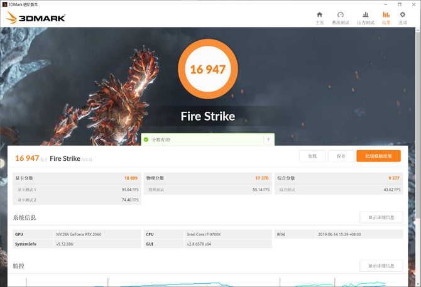Click the 显卡测试 1 row label
The height and width of the screenshot is (287, 421).
point(27,190)
